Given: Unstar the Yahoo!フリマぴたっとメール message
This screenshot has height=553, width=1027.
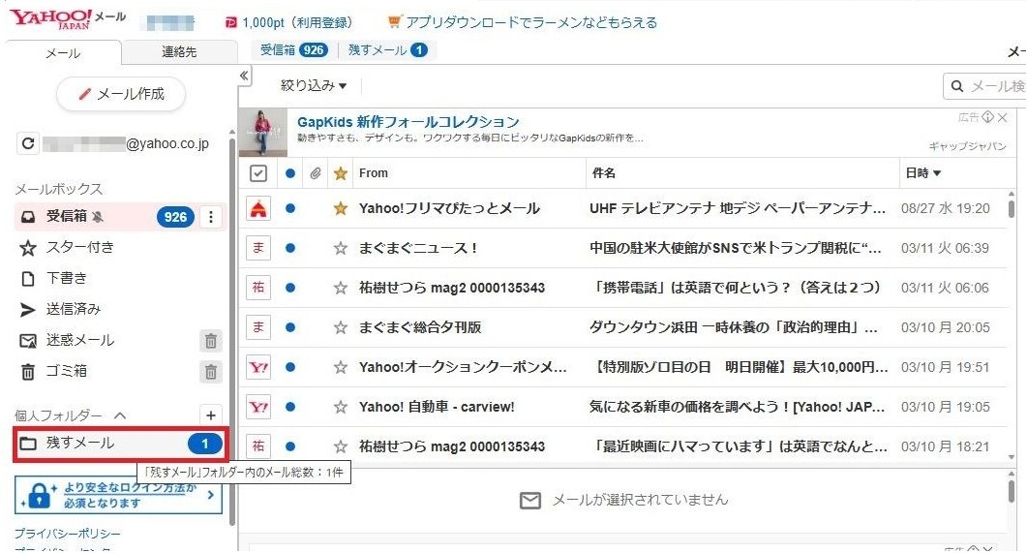Looking at the screenshot, I should 340,208.
